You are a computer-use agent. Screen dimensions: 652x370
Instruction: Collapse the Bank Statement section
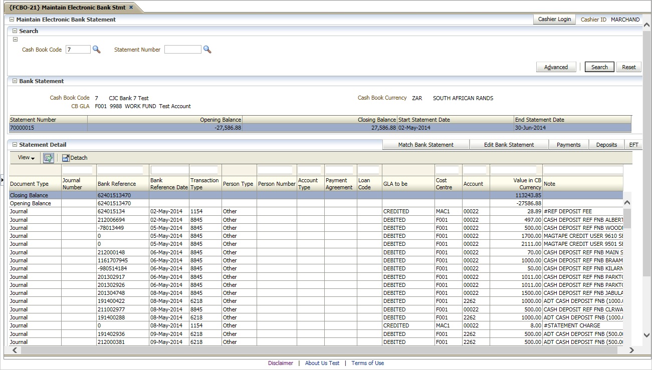pos(15,81)
